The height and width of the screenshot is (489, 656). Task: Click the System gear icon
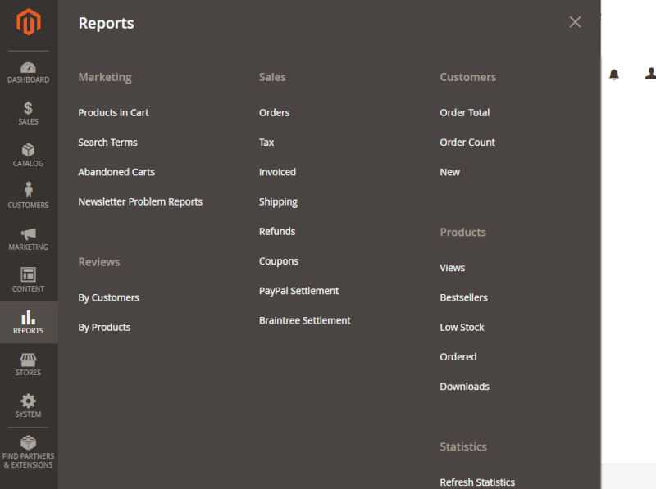click(28, 405)
